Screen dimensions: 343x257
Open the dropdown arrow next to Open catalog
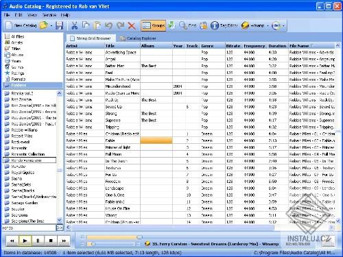pos(51,25)
